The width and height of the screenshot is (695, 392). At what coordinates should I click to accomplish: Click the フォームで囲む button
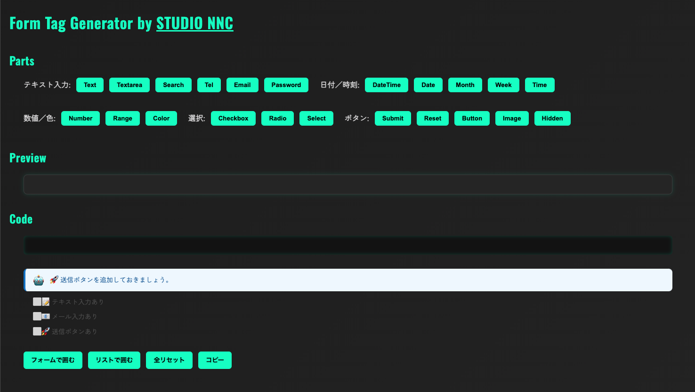[x=53, y=360]
